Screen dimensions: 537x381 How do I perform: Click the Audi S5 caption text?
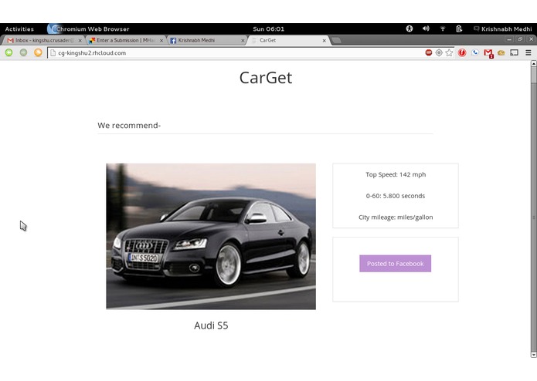click(211, 325)
